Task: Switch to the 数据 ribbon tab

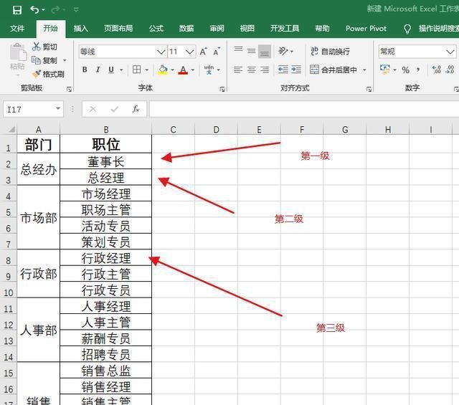Action: point(186,29)
